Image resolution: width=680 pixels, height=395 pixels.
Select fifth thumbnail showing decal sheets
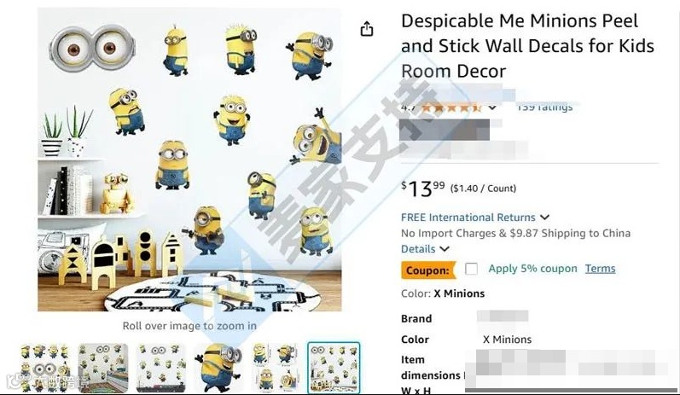pyautogui.click(x=276, y=368)
